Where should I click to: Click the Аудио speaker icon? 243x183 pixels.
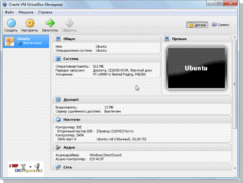(58, 148)
